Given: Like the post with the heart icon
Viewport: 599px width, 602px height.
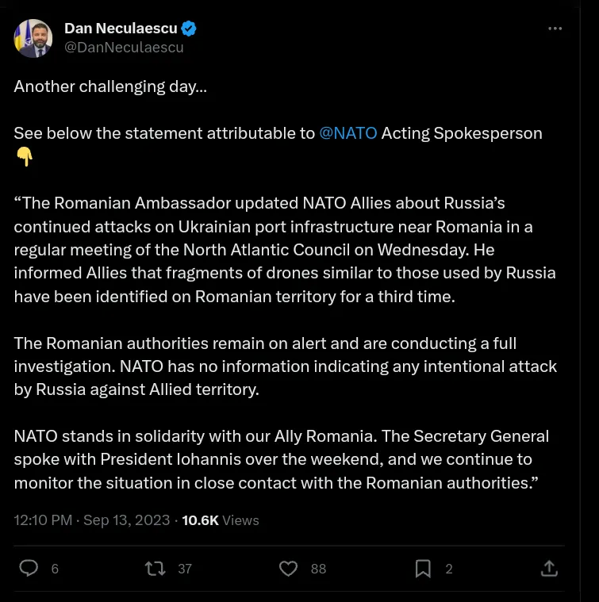Looking at the screenshot, I should tap(289, 568).
